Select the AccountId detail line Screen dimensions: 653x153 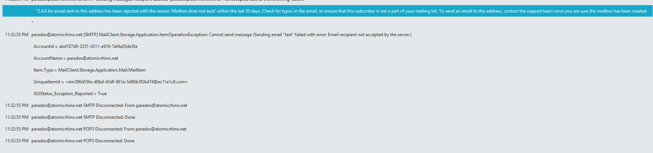pos(85,46)
